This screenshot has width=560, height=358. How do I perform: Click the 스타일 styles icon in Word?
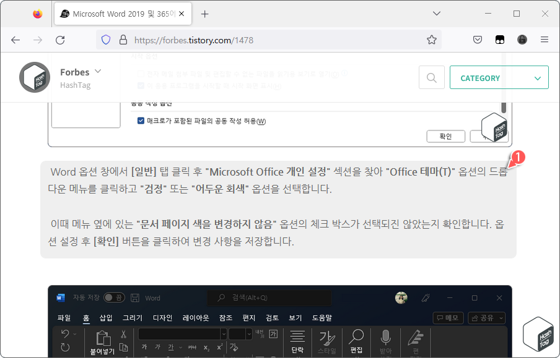pyautogui.click(x=327, y=338)
